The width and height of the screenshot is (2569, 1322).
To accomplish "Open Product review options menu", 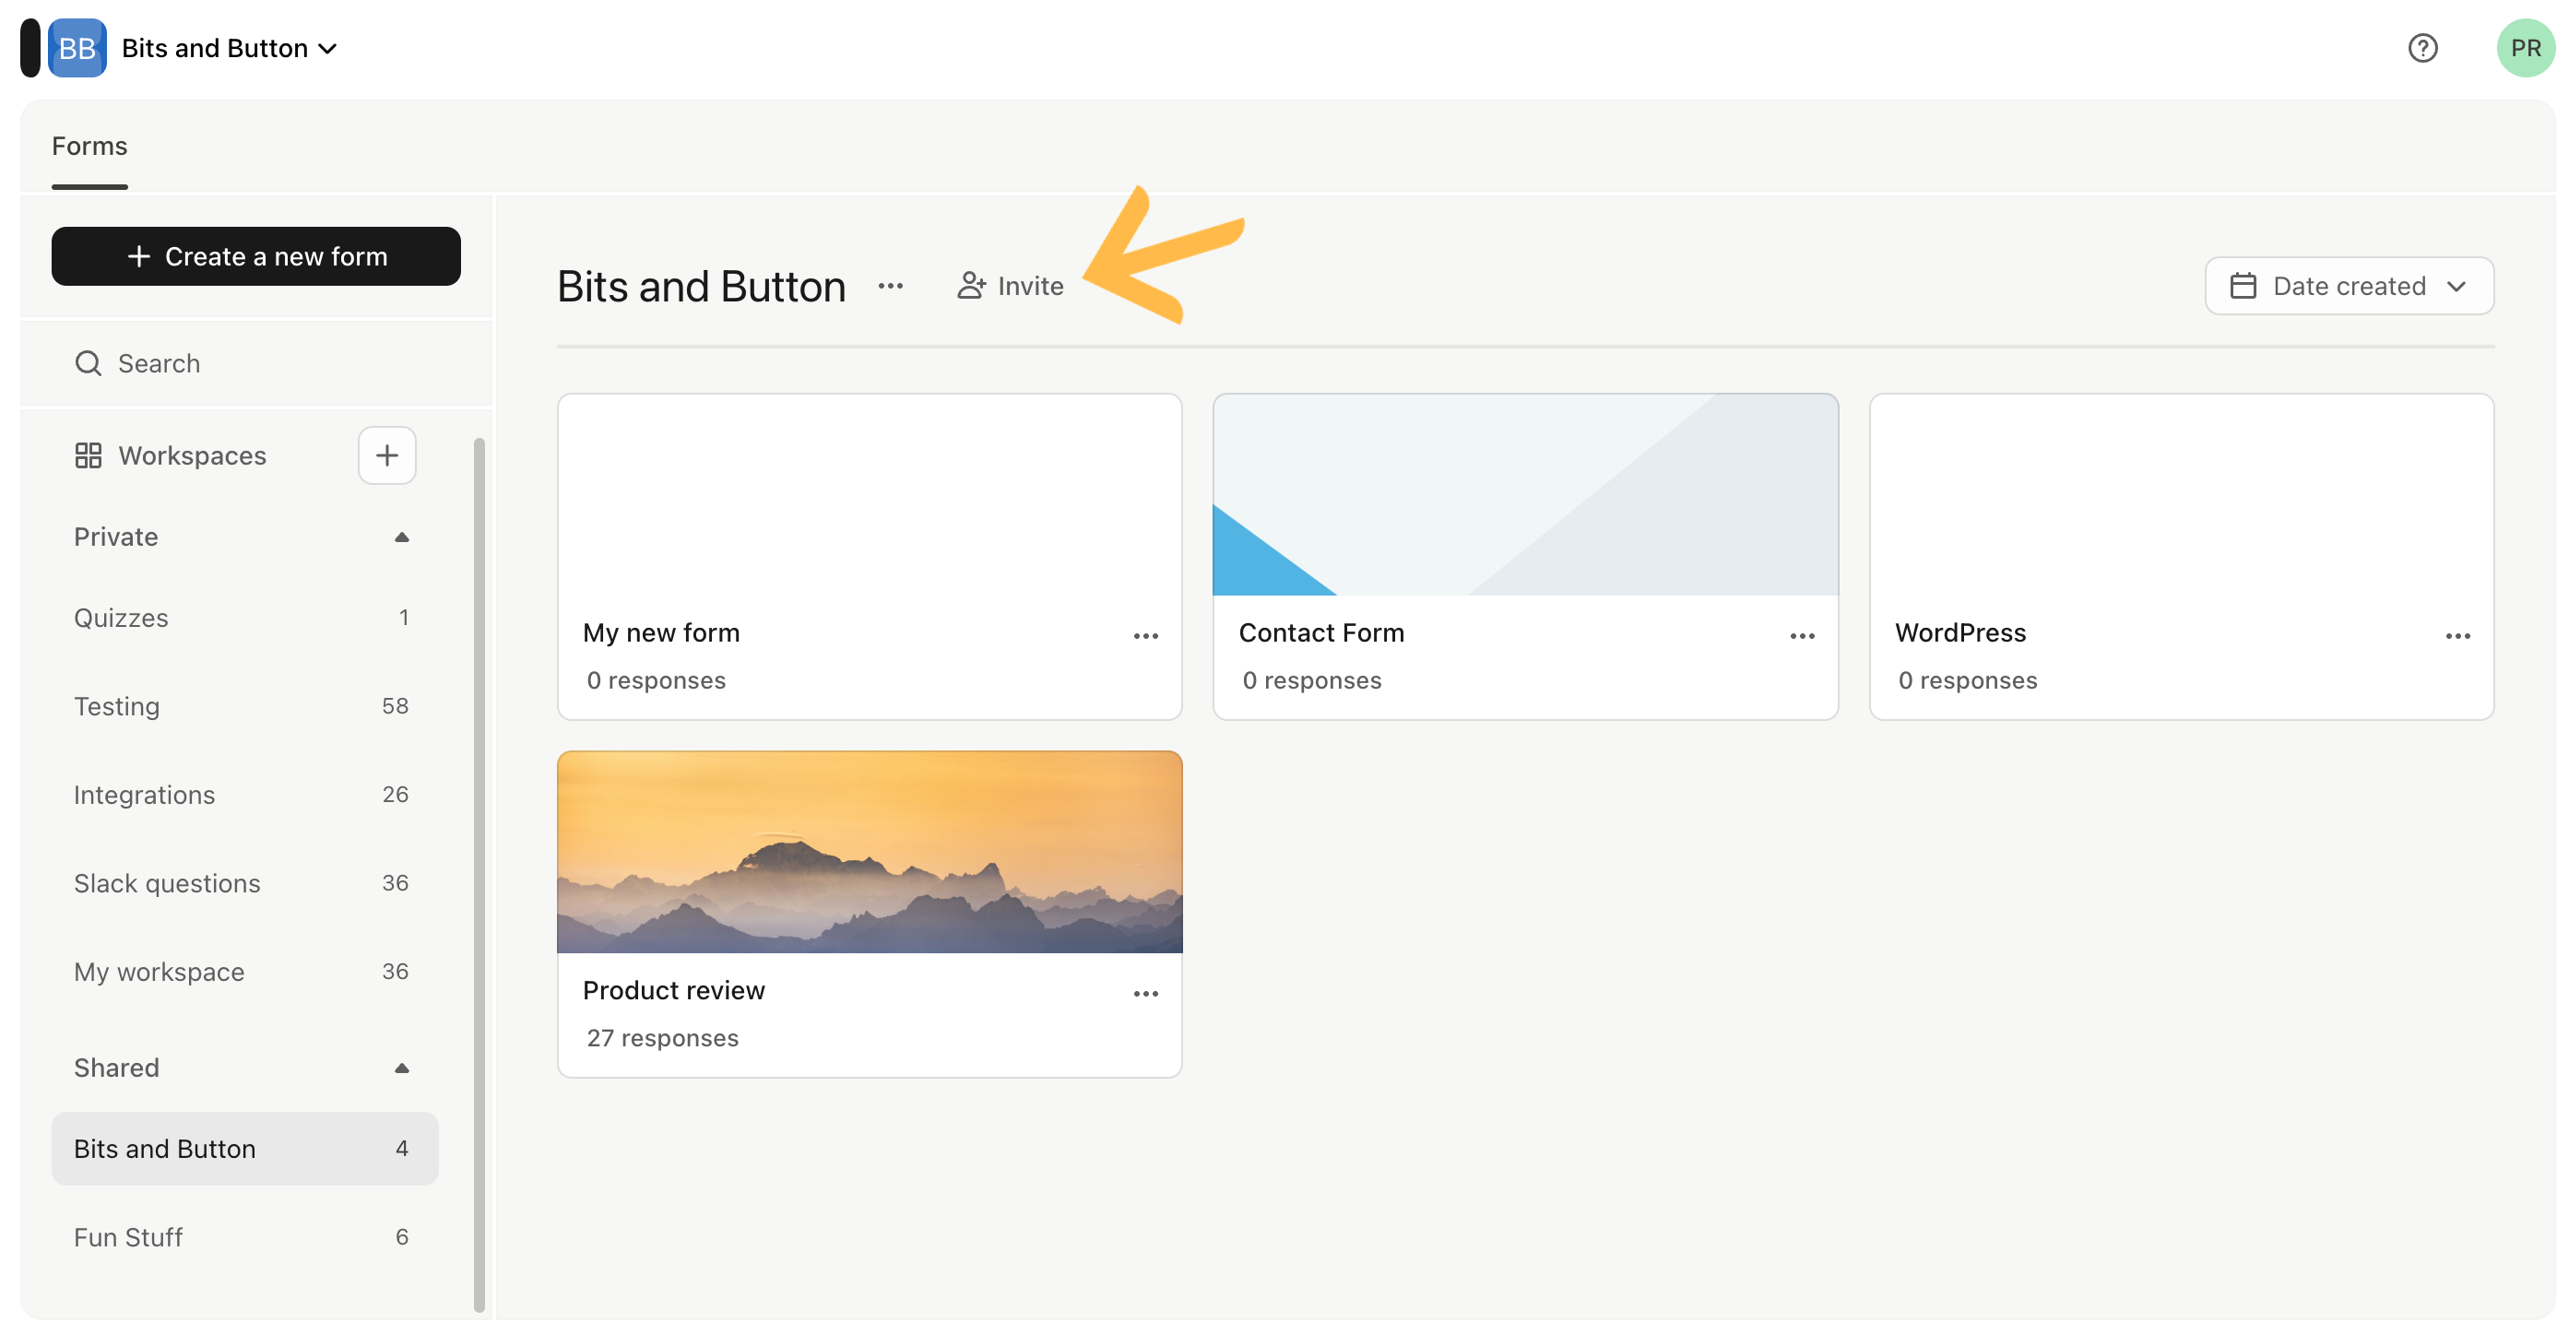I will (1146, 994).
